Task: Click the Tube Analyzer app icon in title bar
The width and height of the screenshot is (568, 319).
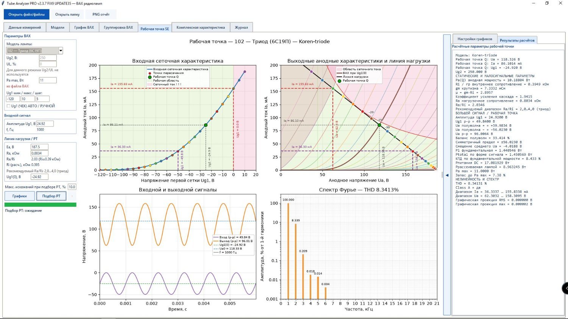Action: 3,3
